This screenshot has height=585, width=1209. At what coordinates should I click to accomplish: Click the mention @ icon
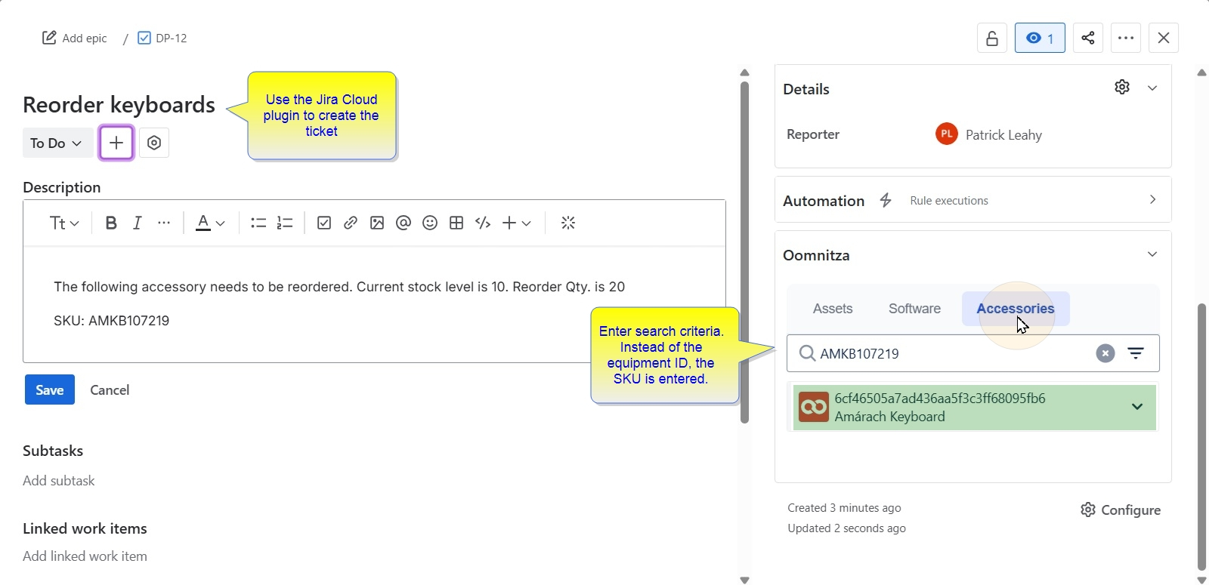(404, 223)
